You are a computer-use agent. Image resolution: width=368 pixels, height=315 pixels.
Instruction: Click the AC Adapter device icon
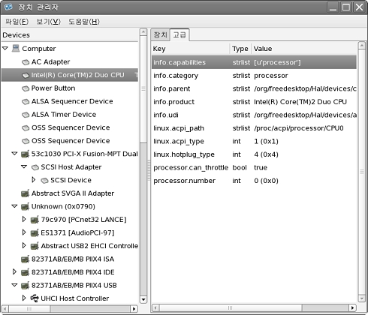pyautogui.click(x=26, y=62)
